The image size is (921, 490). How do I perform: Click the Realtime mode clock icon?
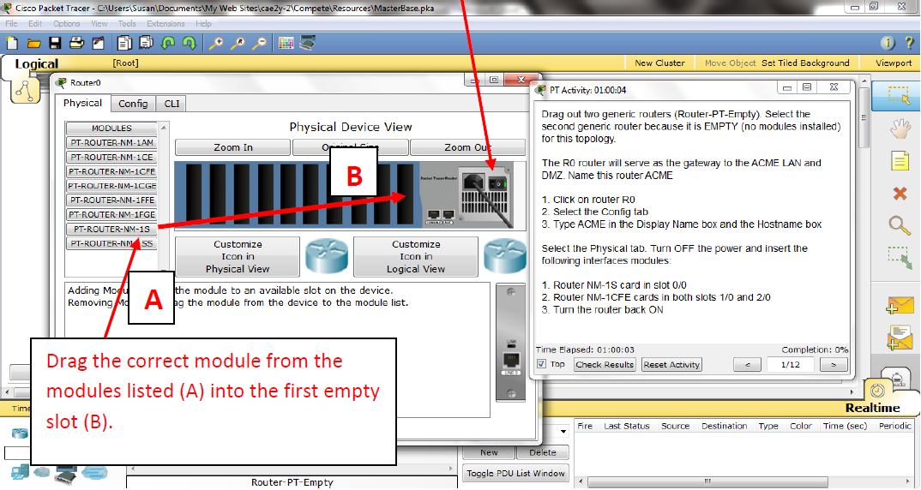pyautogui.click(x=877, y=391)
